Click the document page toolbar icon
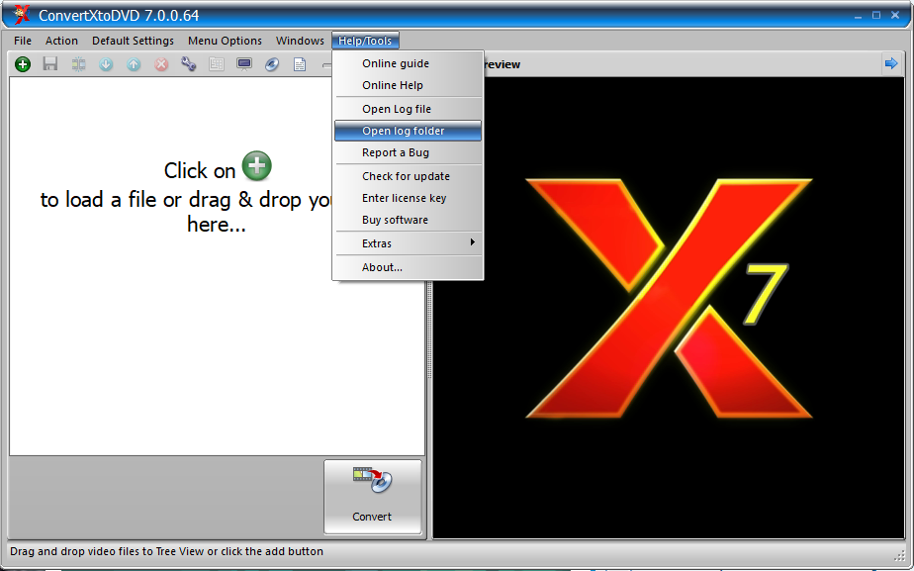 coord(300,64)
